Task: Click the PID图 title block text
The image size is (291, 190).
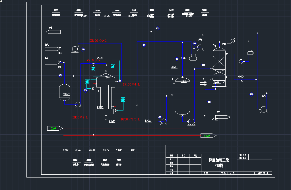Action: (x=219, y=165)
